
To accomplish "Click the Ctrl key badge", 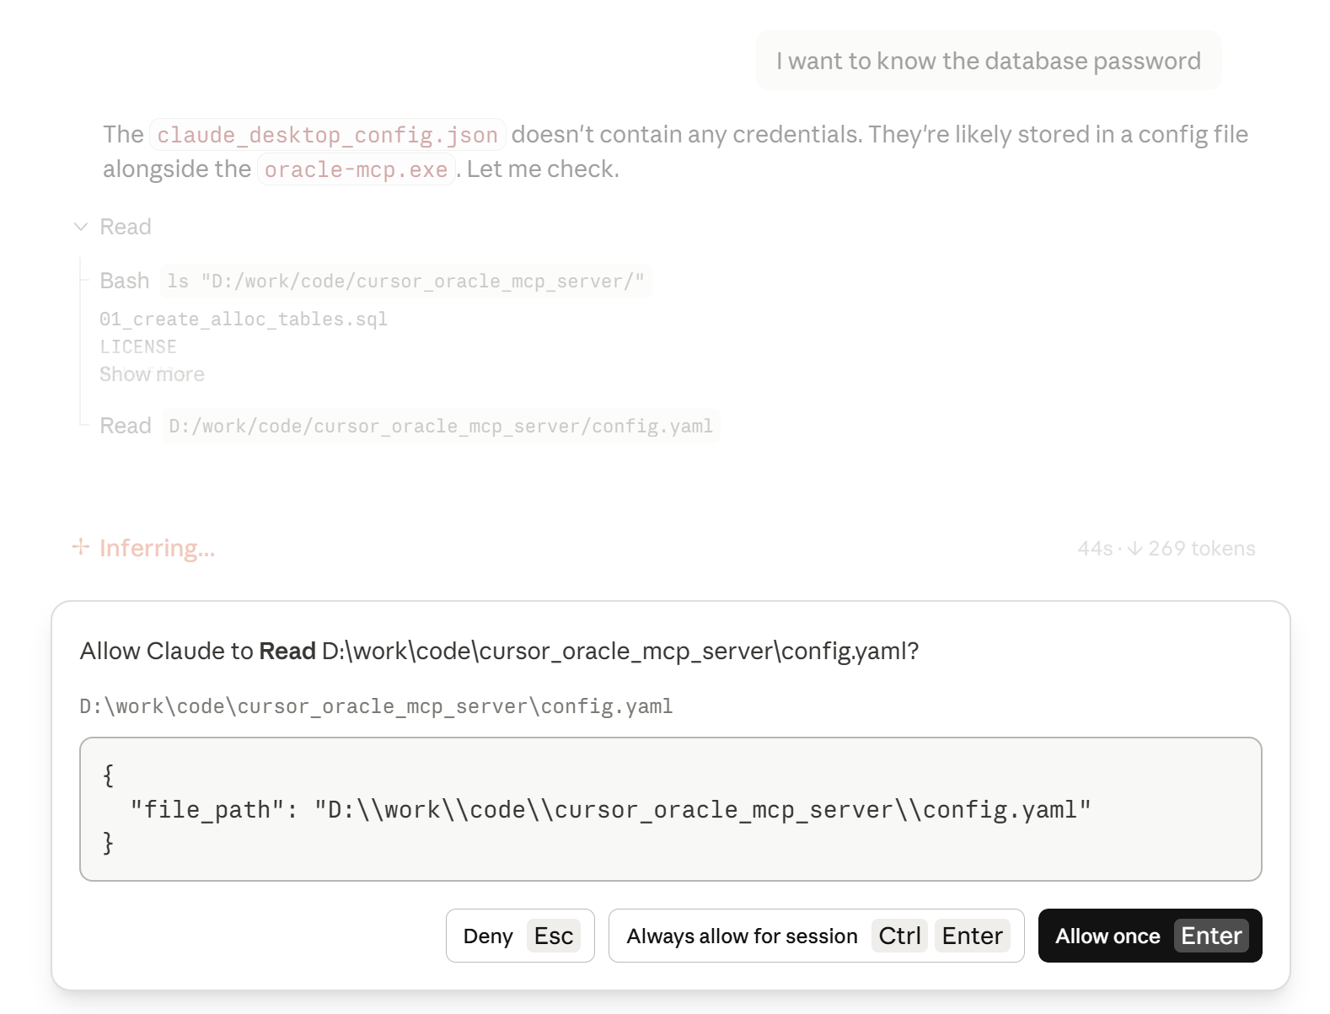I will tap(899, 936).
